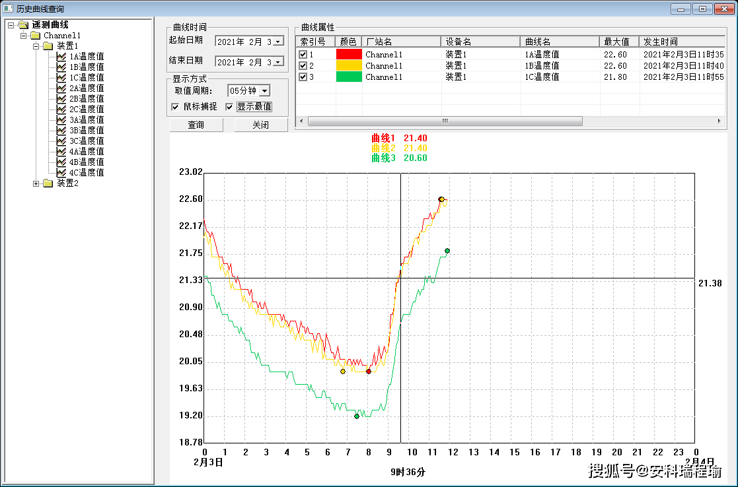The height and width of the screenshot is (487, 738).
Task: Toggle the 显示最值 checkbox
Action: click(229, 107)
